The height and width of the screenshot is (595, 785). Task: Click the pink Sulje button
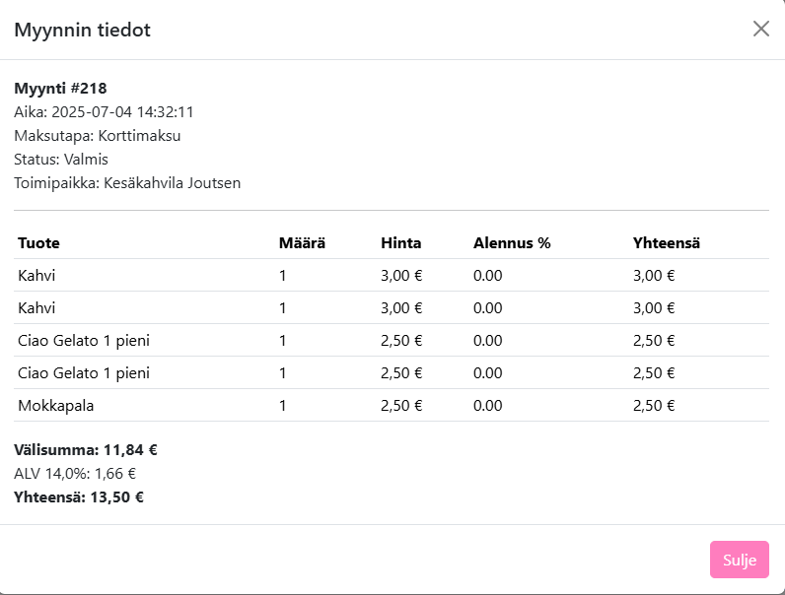[739, 560]
